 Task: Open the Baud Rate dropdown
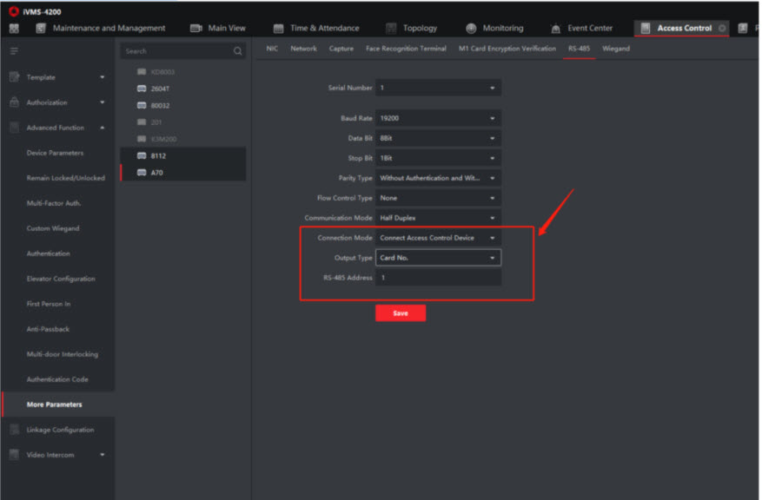pos(438,118)
